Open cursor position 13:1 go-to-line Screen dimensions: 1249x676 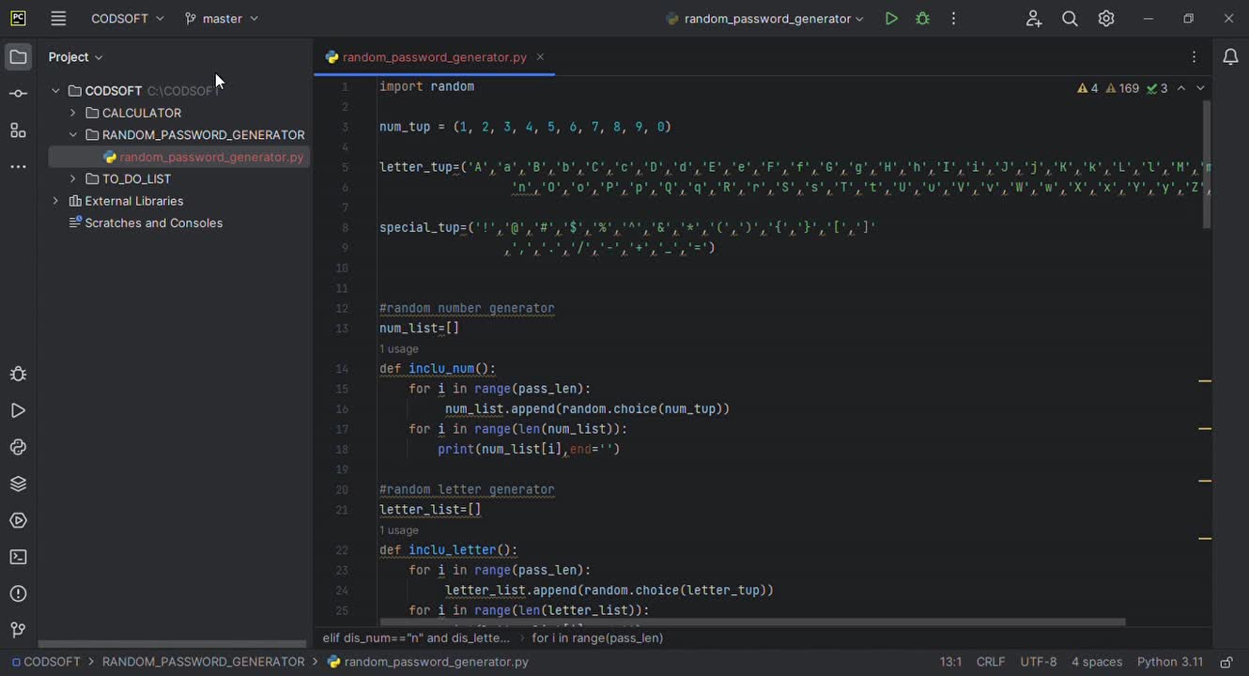pos(950,662)
